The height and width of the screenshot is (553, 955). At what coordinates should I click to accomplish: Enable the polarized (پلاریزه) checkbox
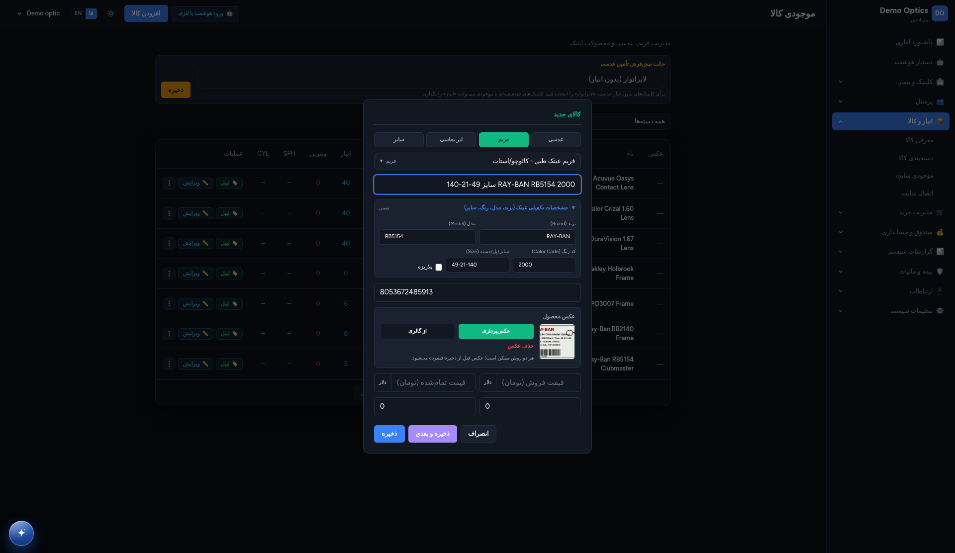pyautogui.click(x=439, y=267)
